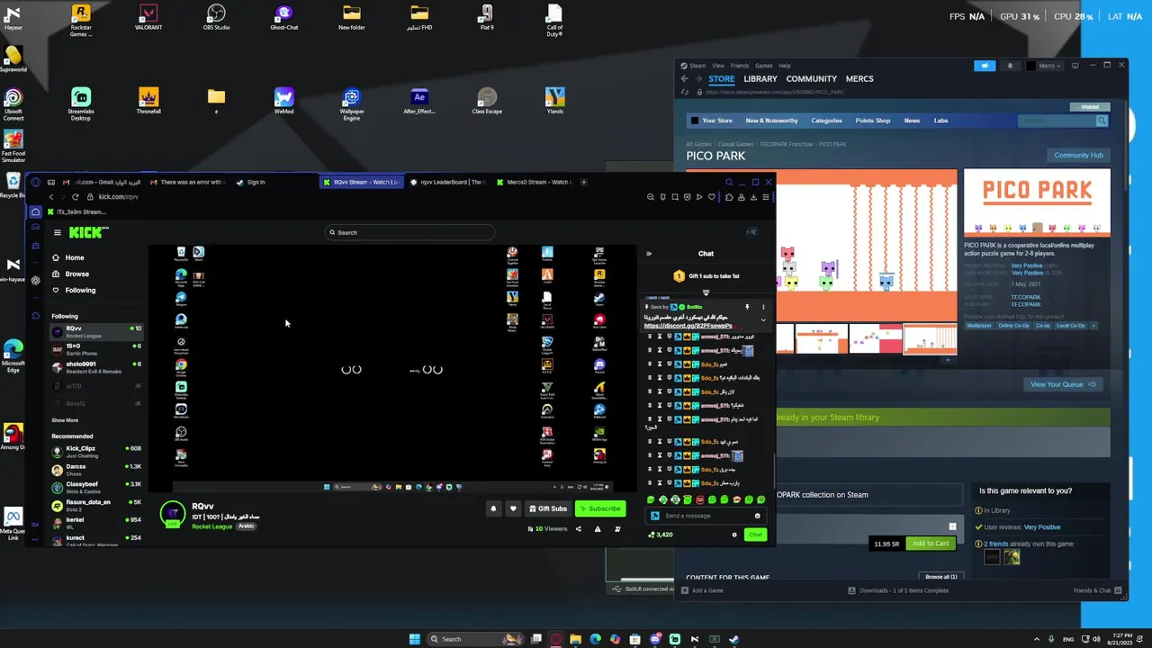Select shoto9991 channel in Following list

point(96,367)
